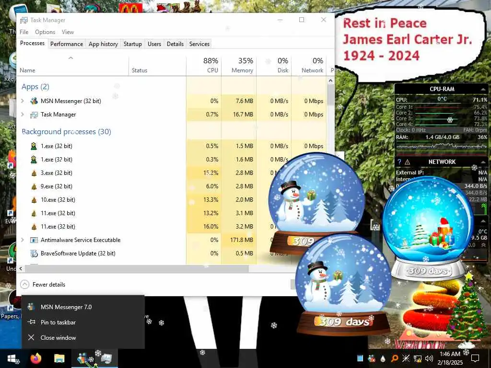Expand the Antimalware Service Executable group
This screenshot has width=491, height=368.
[x=22, y=240]
